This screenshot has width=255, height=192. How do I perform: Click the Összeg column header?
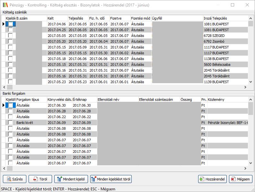(x=190, y=100)
